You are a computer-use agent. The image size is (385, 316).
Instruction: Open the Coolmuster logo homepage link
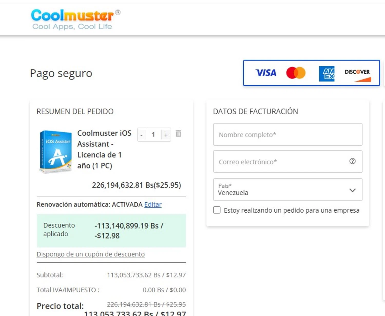pos(75,19)
